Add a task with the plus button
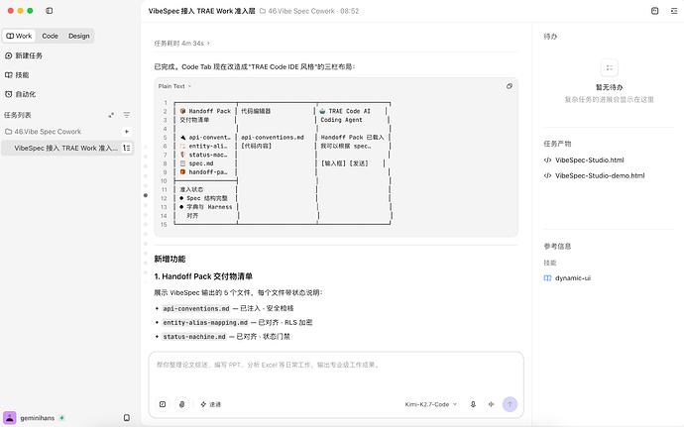 pyautogui.click(x=127, y=132)
